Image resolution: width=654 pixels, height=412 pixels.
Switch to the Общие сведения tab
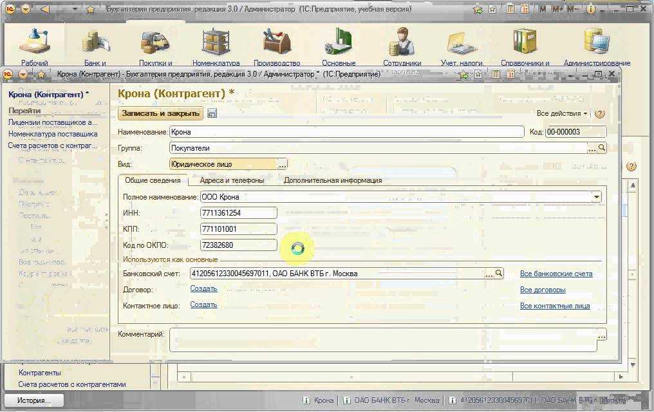click(153, 180)
